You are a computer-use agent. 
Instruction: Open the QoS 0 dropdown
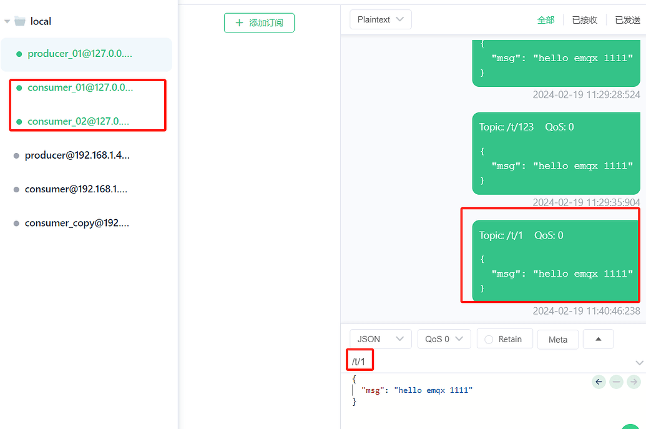(443, 339)
